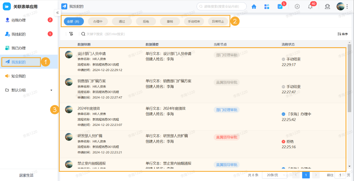This screenshot has height=181, width=354.
Task: Open the 设计部门人员申请 record title
Action: (92, 54)
